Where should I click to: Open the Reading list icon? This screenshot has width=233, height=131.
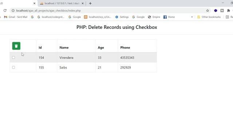pyautogui.click(x=227, y=17)
